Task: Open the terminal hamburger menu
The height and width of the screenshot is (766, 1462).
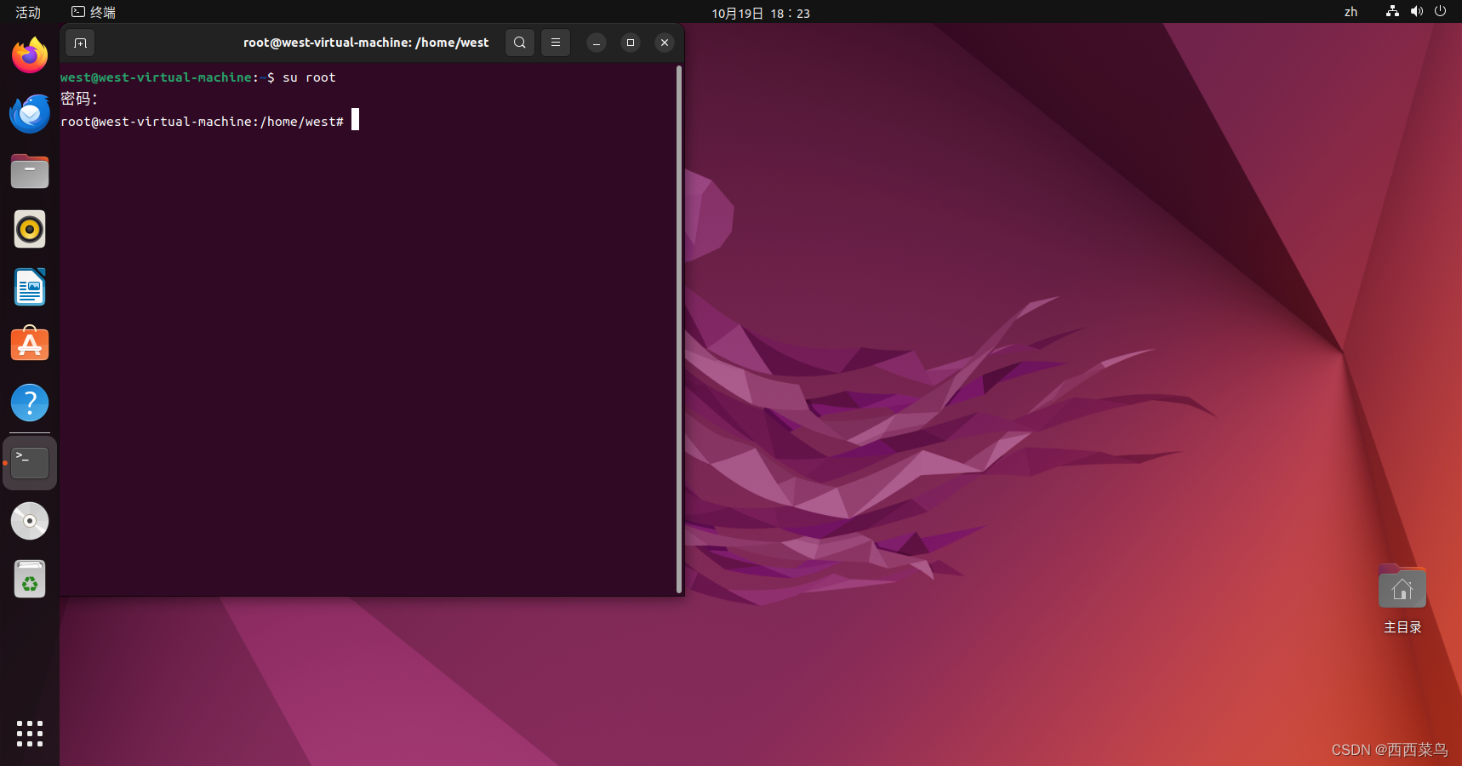Action: point(556,43)
